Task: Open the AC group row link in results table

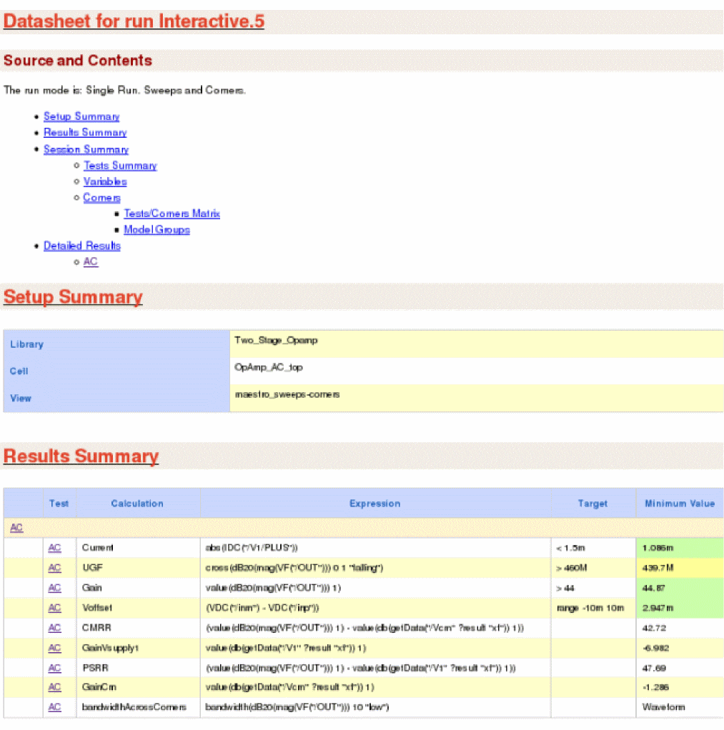Action: tap(16, 527)
